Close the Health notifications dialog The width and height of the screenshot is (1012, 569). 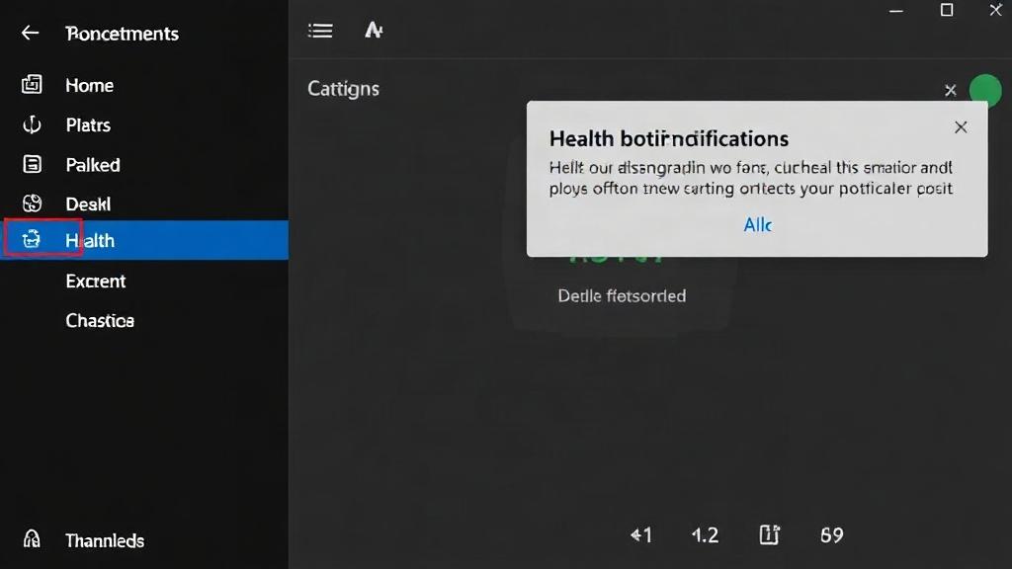click(961, 127)
